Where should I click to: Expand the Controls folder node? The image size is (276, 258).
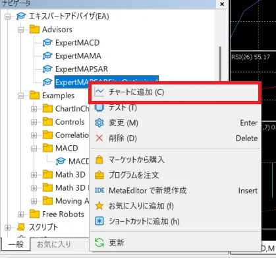coord(34,122)
